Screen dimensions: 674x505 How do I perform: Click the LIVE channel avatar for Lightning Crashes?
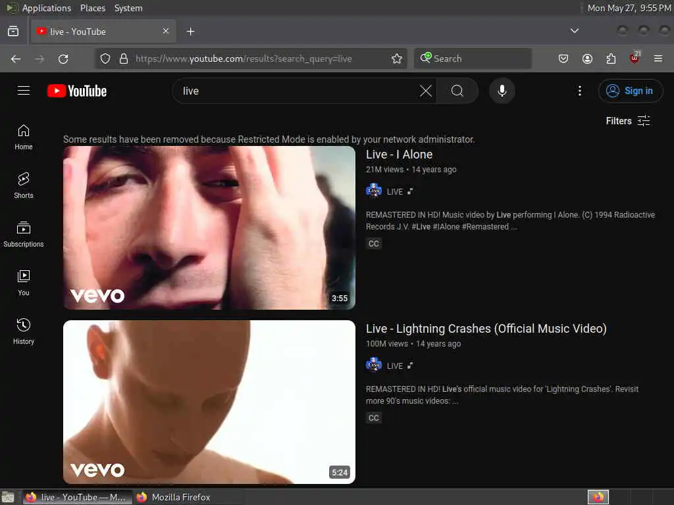coord(374,364)
